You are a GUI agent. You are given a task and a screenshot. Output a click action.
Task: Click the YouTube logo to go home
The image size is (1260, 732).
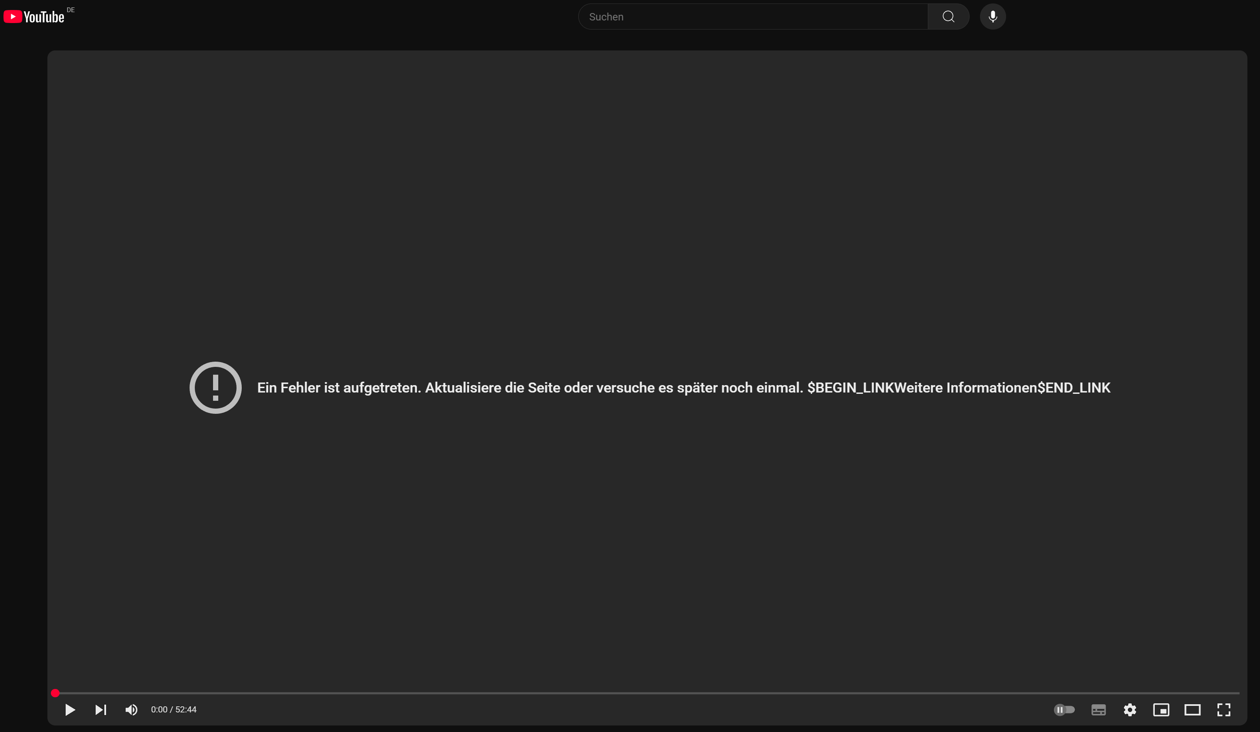[x=34, y=17]
